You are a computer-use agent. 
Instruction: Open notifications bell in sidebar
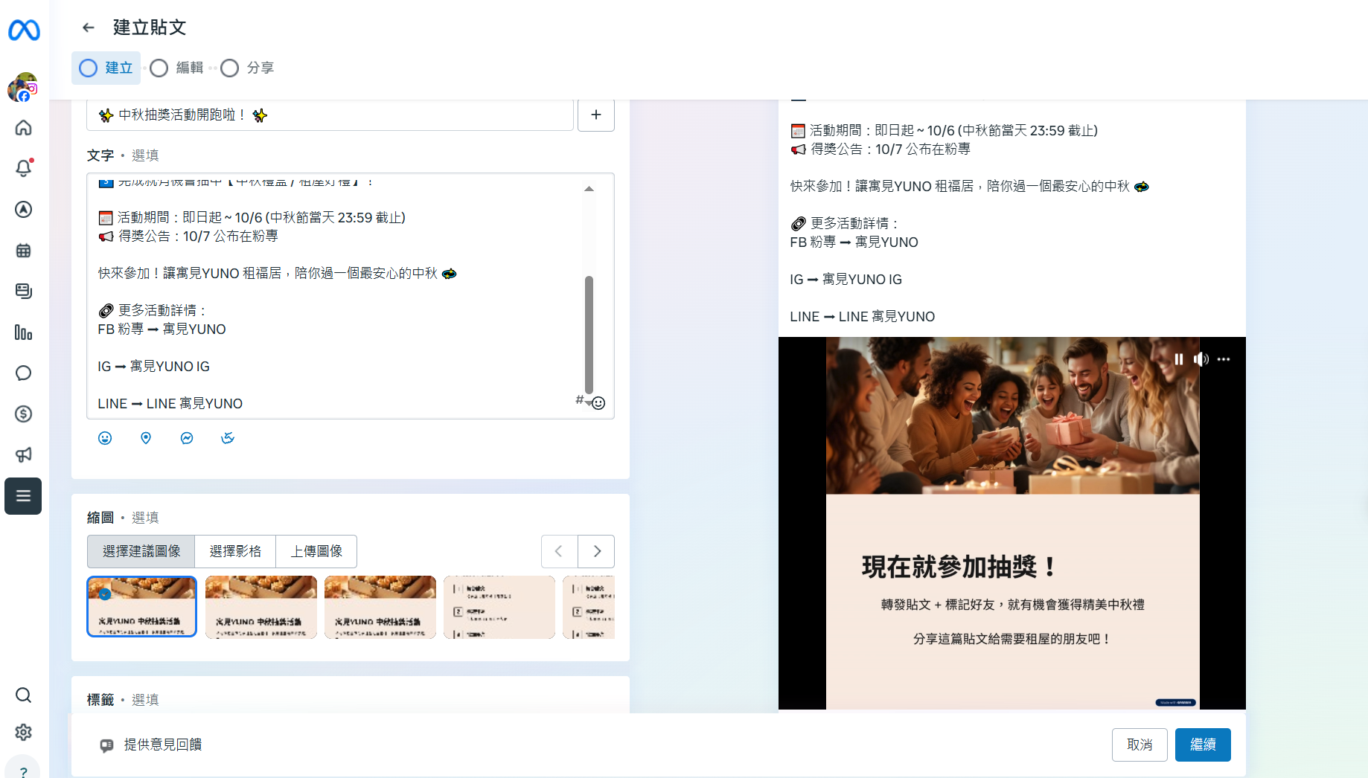pos(24,168)
